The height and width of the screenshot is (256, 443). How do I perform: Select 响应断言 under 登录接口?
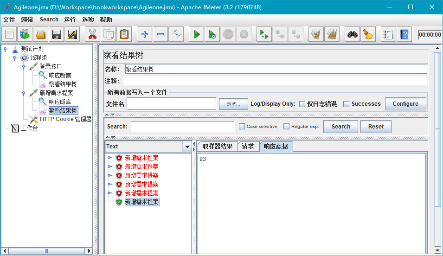pyautogui.click(x=60, y=75)
